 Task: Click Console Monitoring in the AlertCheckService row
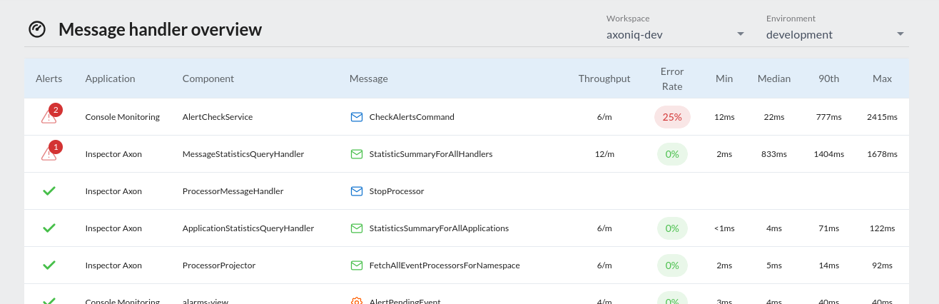coord(122,117)
